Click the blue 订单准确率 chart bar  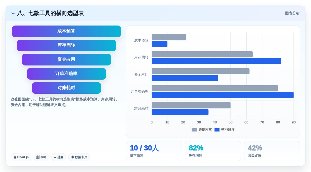coord(222,95)
